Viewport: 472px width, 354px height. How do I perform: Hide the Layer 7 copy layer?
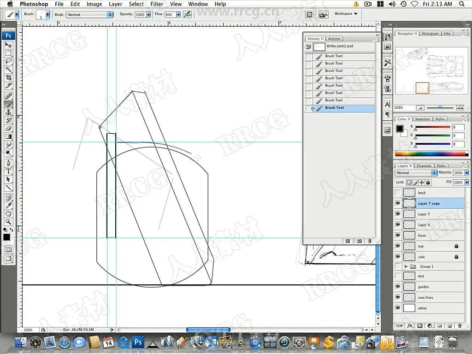click(x=398, y=203)
